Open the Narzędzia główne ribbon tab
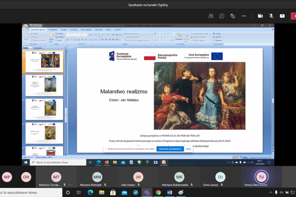 38,30
